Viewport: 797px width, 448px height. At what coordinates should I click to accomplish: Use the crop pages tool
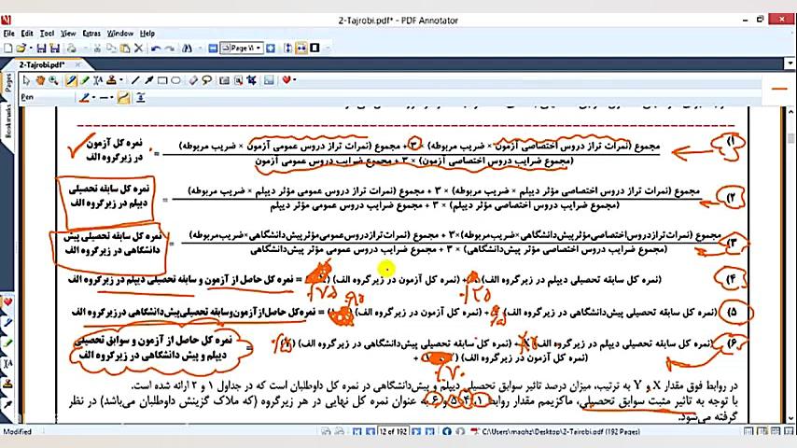coord(251,80)
